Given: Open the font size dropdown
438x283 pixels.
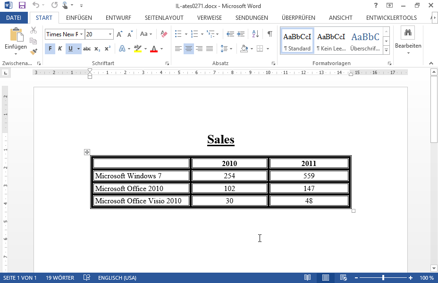Looking at the screenshot, I should tap(110, 34).
